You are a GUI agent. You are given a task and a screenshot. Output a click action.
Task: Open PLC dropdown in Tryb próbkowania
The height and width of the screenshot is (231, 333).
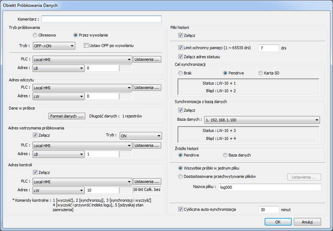pos(82,59)
